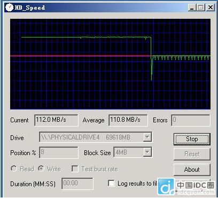Open the PHYSICALDRIVE4 drive combo box

pyautogui.click(x=96, y=137)
